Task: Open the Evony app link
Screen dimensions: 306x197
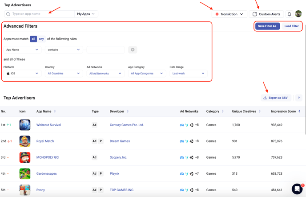Action: (40, 190)
